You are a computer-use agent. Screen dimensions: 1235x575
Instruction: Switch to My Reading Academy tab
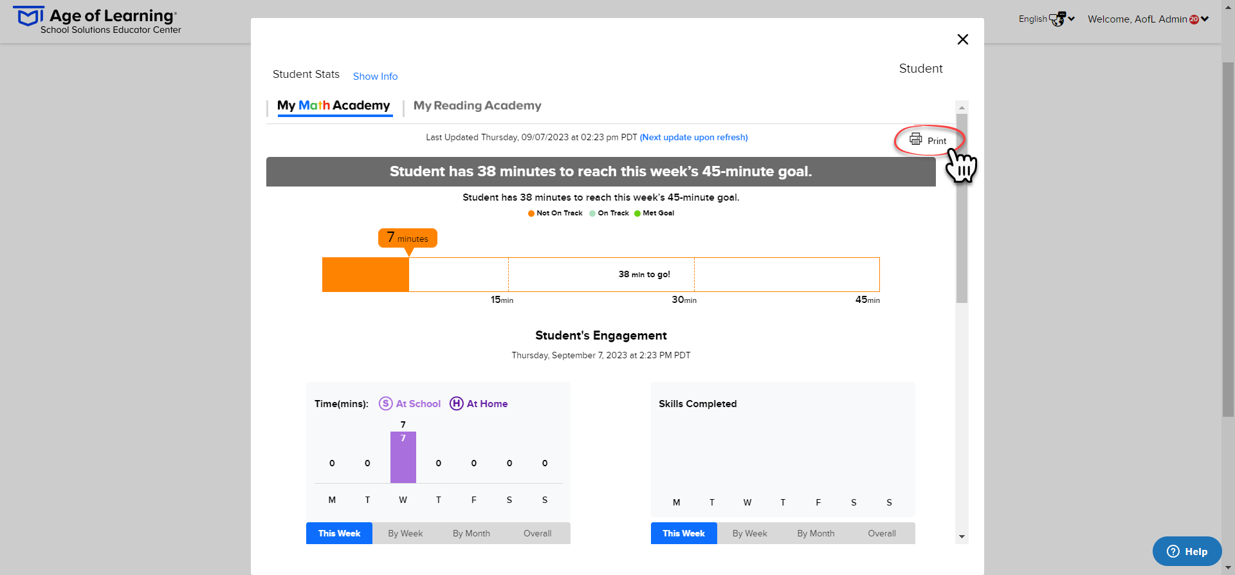477,105
